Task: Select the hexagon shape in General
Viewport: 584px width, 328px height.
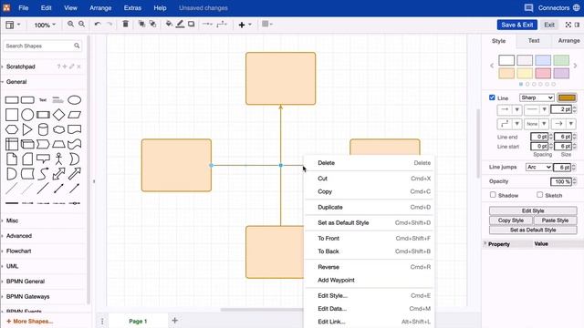Action: point(12,129)
